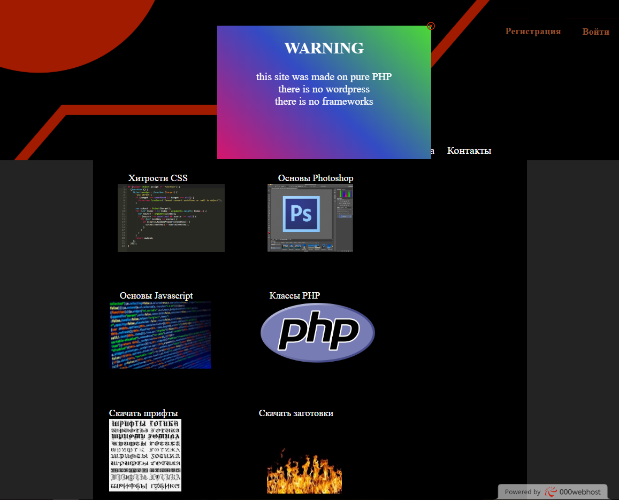Click the 'this site was made on pure PHP' text
The image size is (619, 500).
pyautogui.click(x=324, y=76)
